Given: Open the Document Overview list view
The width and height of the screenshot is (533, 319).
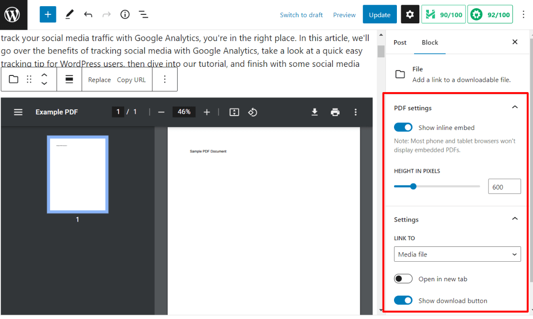Looking at the screenshot, I should (143, 14).
